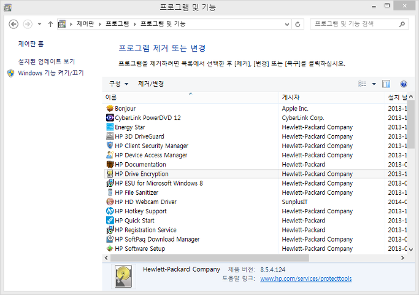Screen dimensions: 419x295
Task: Click the HP Registration Service icon
Action: click(110, 230)
